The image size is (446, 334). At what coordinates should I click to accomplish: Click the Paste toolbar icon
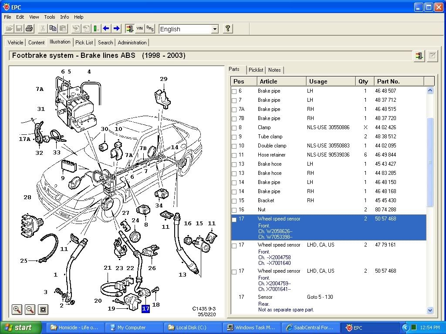tap(64, 29)
